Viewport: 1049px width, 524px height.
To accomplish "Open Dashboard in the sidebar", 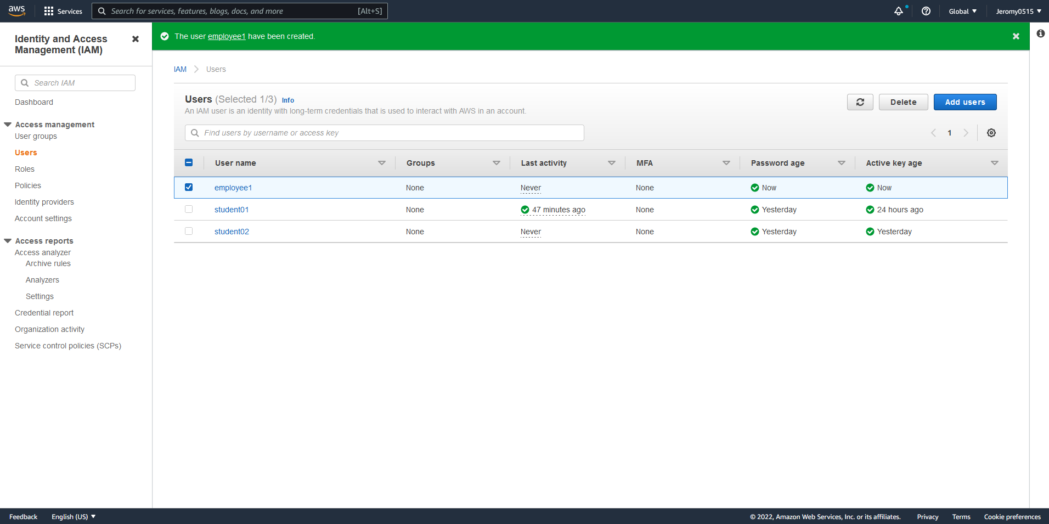I will pos(34,102).
